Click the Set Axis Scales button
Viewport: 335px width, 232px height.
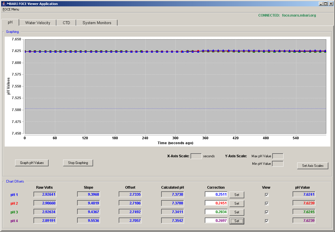313,165
